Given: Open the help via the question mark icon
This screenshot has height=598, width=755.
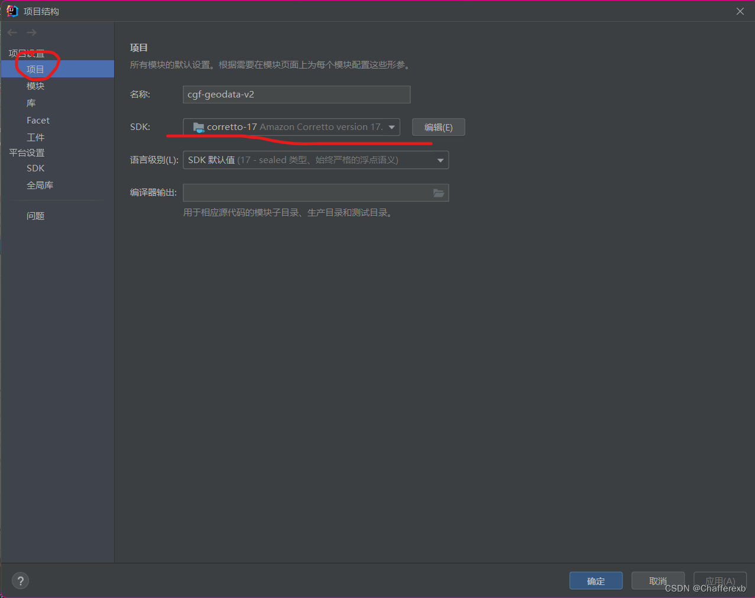Looking at the screenshot, I should (x=20, y=580).
